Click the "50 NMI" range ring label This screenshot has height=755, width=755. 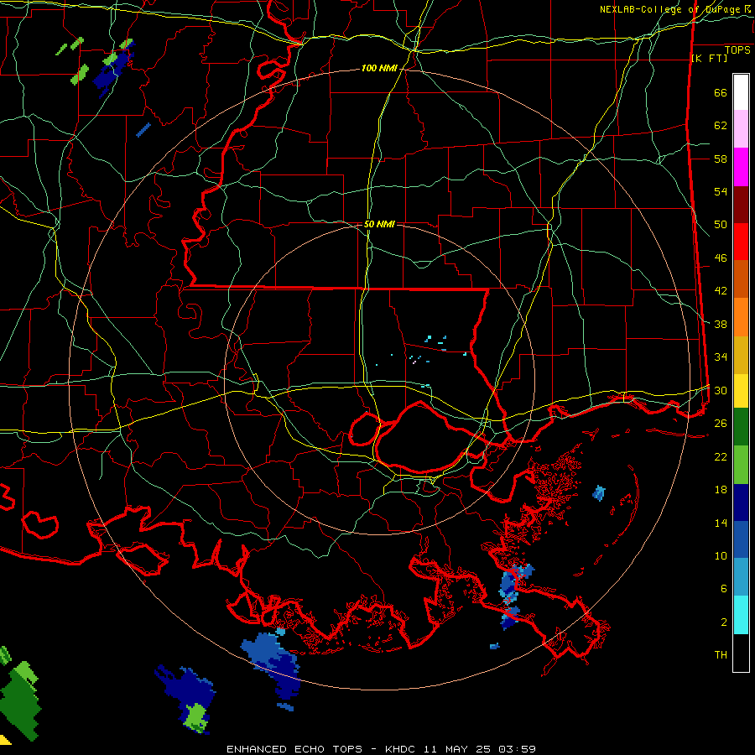(379, 224)
